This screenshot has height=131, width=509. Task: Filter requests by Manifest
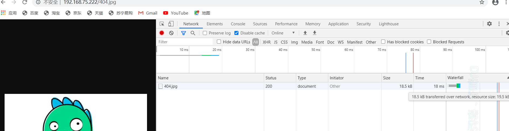tap(355, 42)
